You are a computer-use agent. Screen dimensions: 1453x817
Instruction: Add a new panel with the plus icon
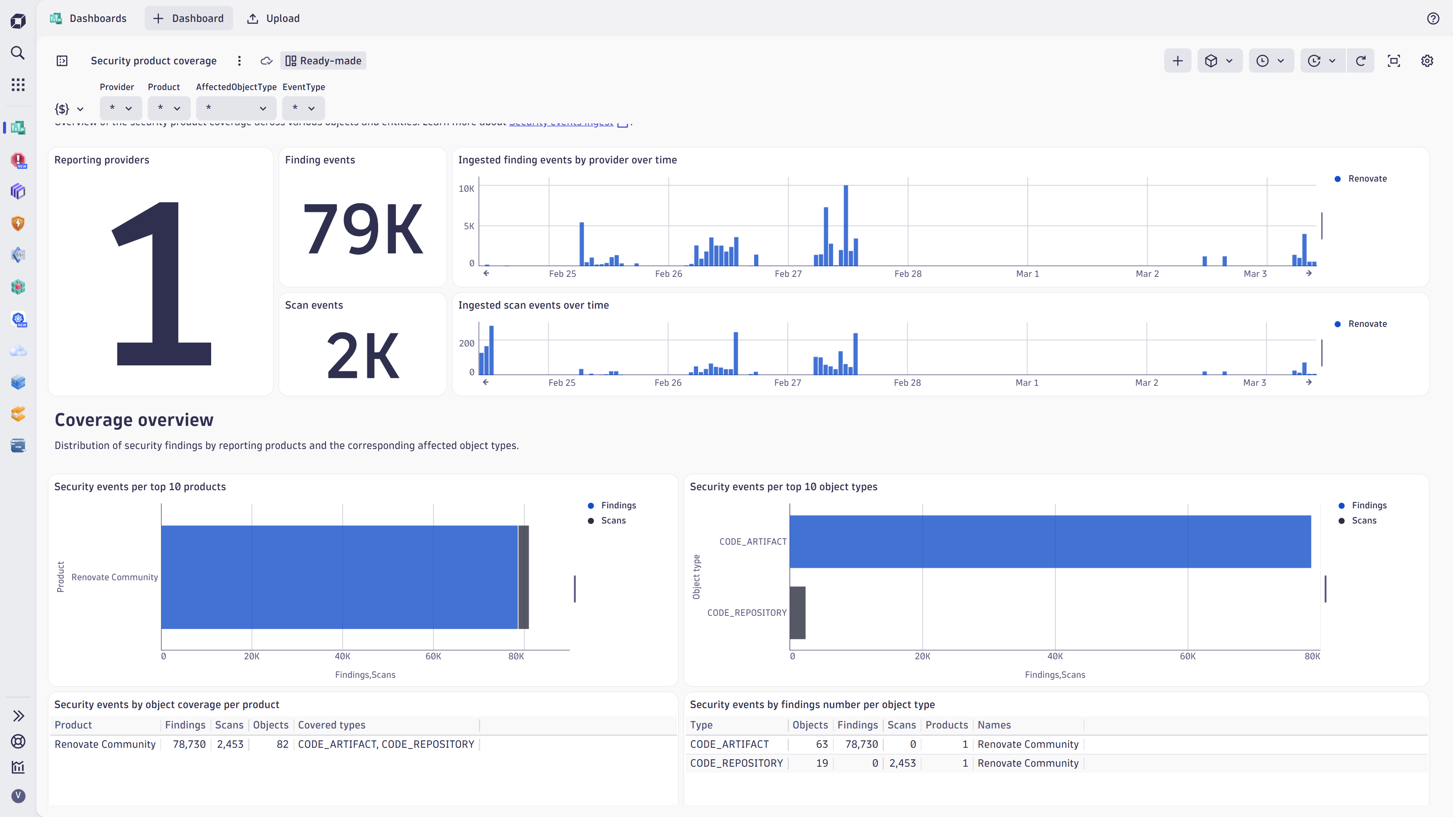tap(1178, 61)
